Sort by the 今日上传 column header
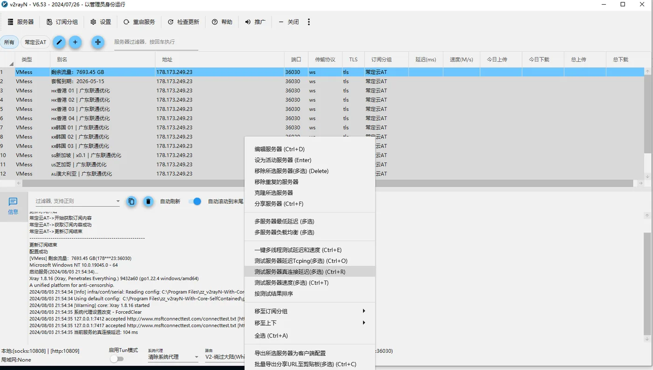 501,60
